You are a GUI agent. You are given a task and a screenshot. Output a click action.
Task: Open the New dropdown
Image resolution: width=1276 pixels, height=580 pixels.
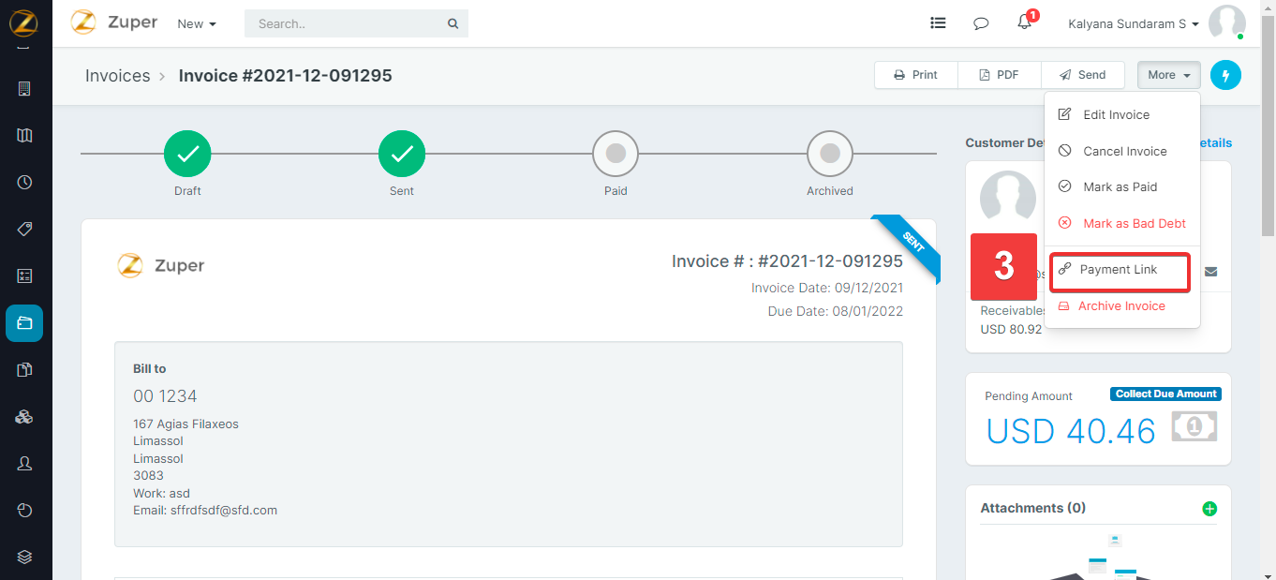tap(197, 23)
